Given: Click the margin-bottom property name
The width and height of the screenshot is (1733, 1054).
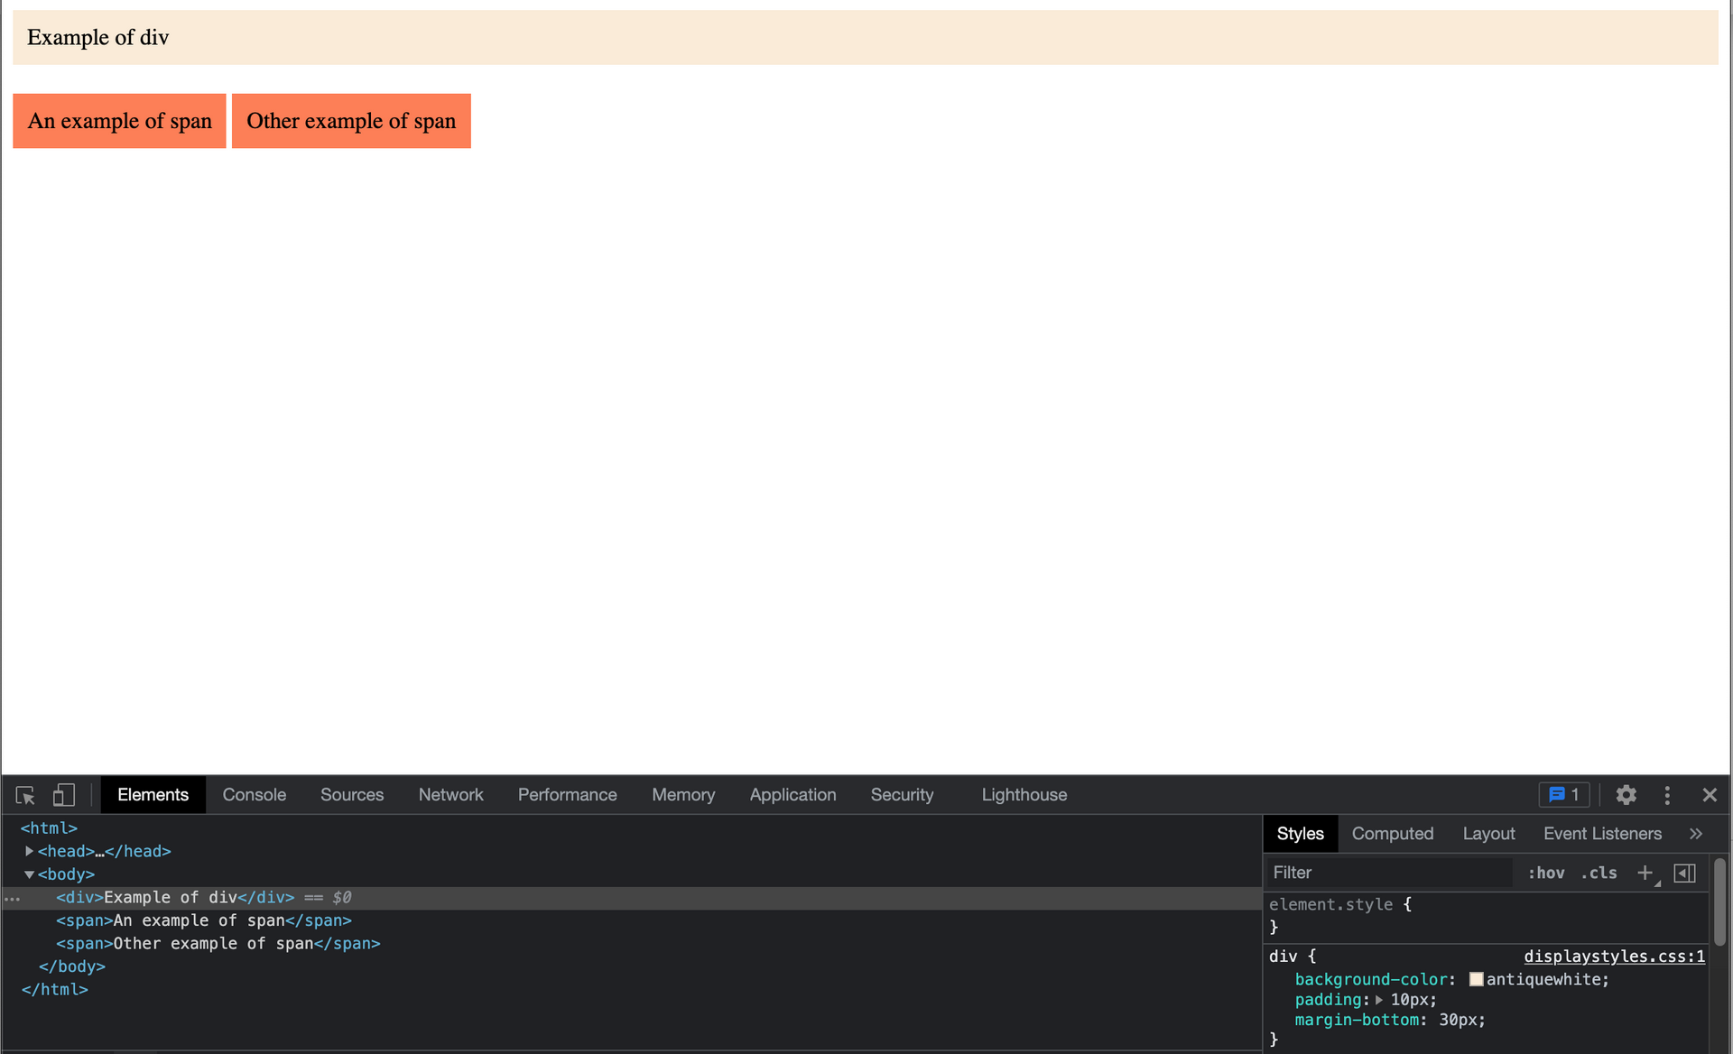Looking at the screenshot, I should pos(1358,1020).
